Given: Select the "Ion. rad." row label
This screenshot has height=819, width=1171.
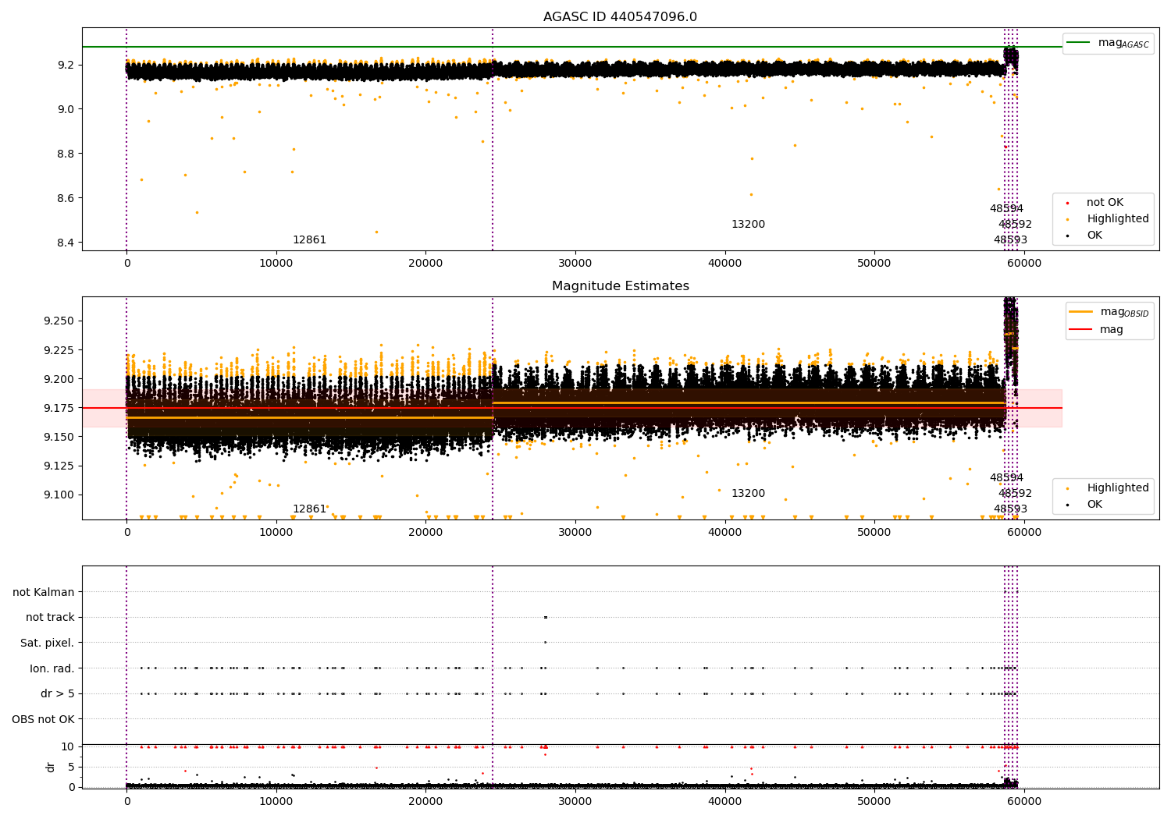Looking at the screenshot, I should coord(52,668).
